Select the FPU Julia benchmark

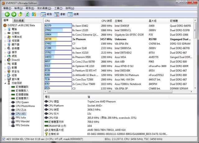point(21,117)
